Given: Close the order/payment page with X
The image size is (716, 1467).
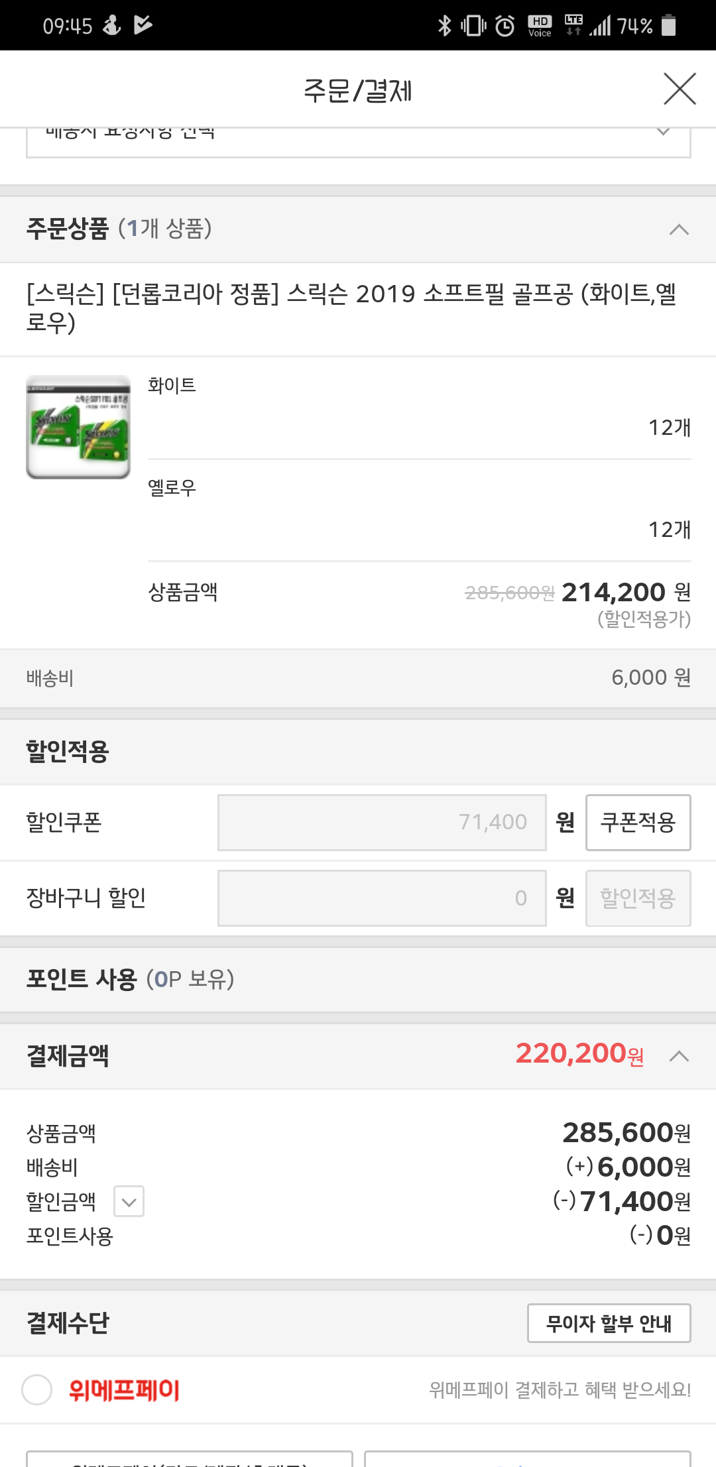Looking at the screenshot, I should tap(680, 89).
